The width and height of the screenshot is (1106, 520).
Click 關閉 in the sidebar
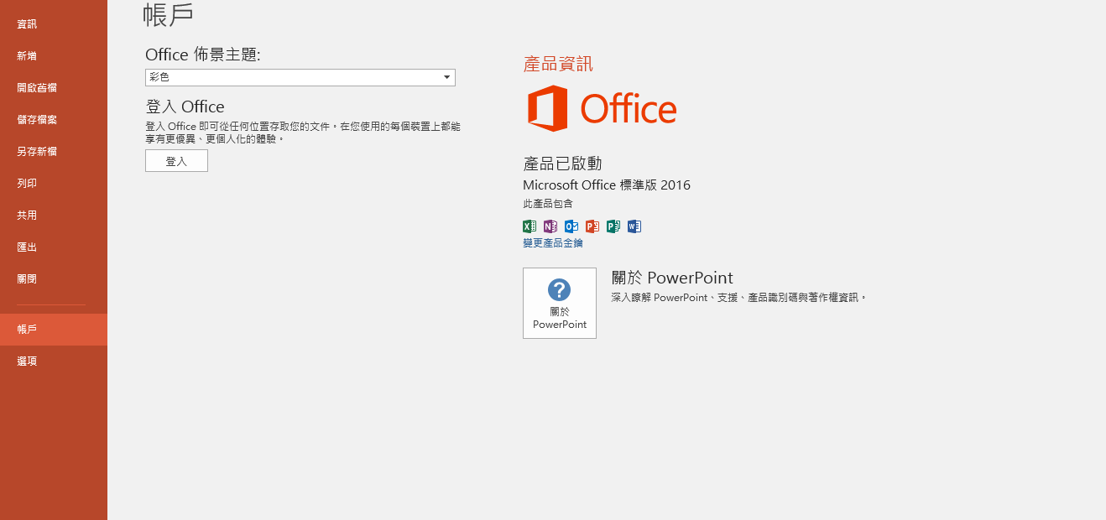[x=54, y=279]
